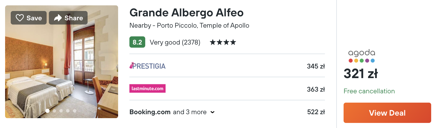Go to the last photo carousel dot

click(75, 111)
